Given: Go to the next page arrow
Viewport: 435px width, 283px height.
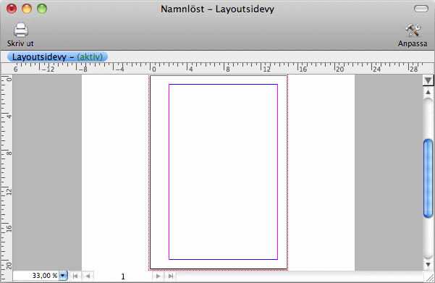Looking at the screenshot, I should (158, 276).
